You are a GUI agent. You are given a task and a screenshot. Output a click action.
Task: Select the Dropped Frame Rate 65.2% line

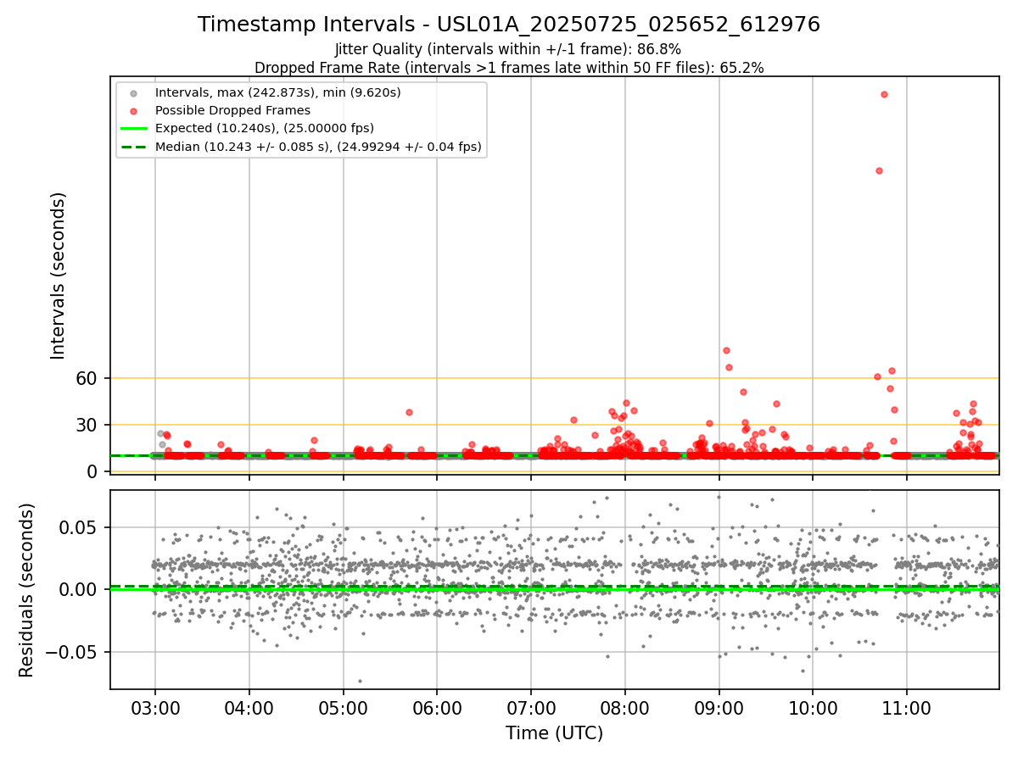click(509, 68)
